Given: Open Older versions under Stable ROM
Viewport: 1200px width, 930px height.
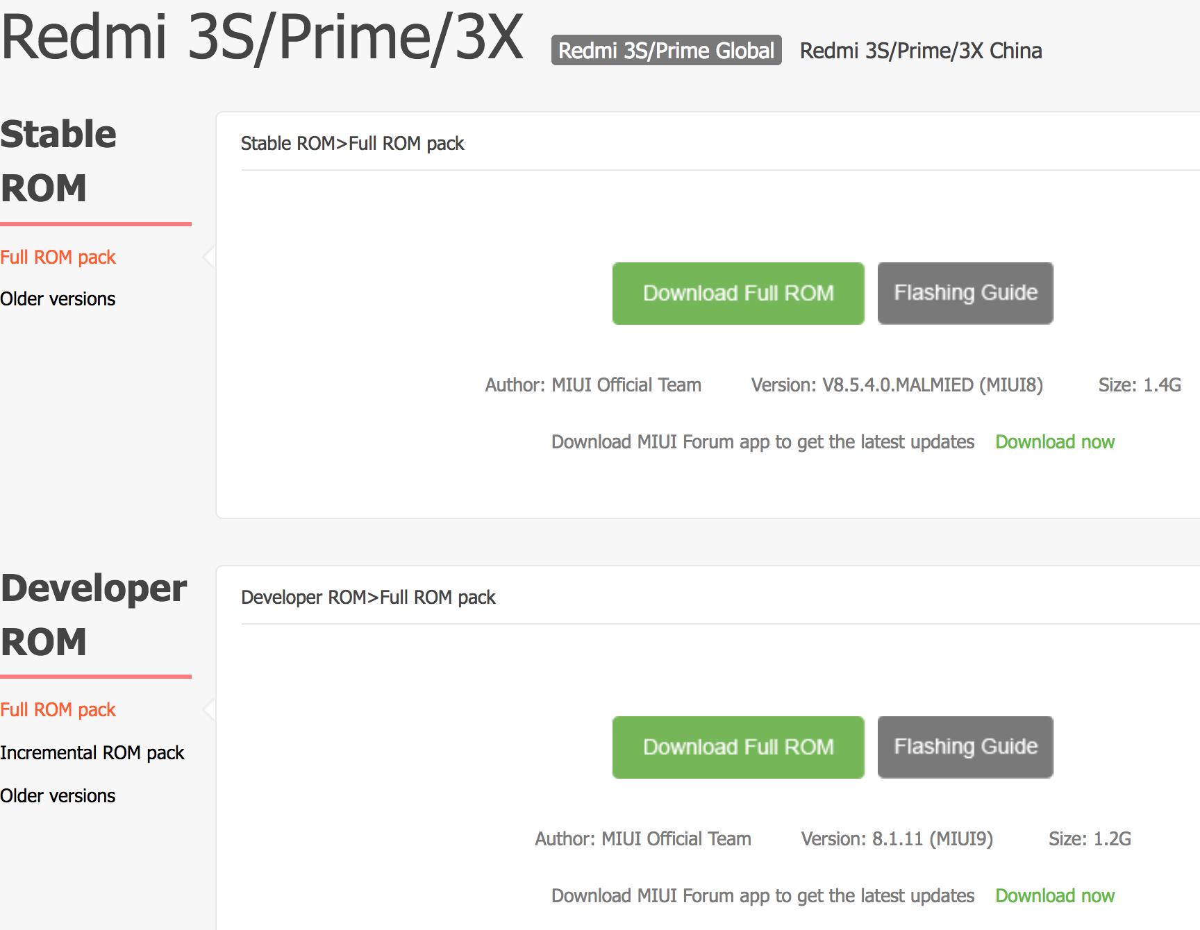Looking at the screenshot, I should pos(58,299).
